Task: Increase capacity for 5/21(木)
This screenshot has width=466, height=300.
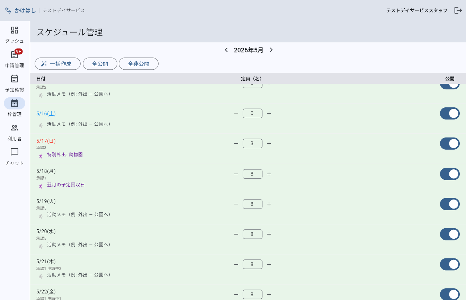Action: [x=269, y=264]
